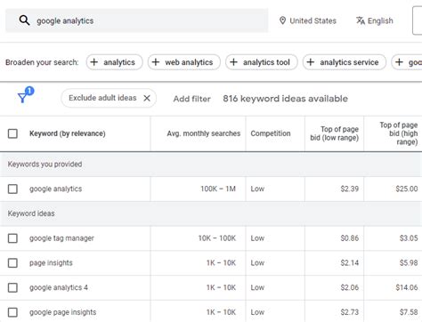Image resolution: width=422 pixels, height=322 pixels.
Task: Add the 'analytics' broaden suggestion
Action: 114,62
